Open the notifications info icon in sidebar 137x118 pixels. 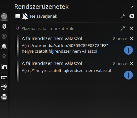(4, 16)
